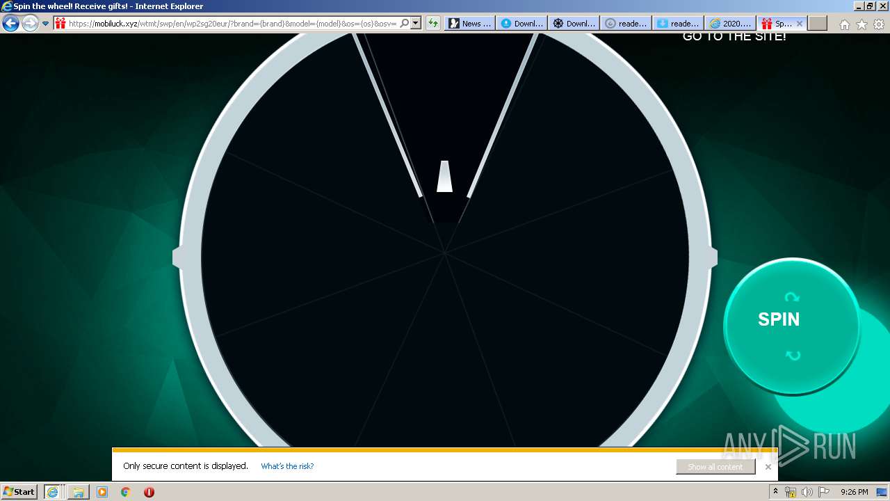Switch to Downl... tab with wheel icon
Screen dimensions: 890x501
tap(574, 23)
